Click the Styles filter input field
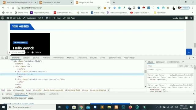Image resolution: width=196 pixels, height=110 pixels. pos(162,66)
